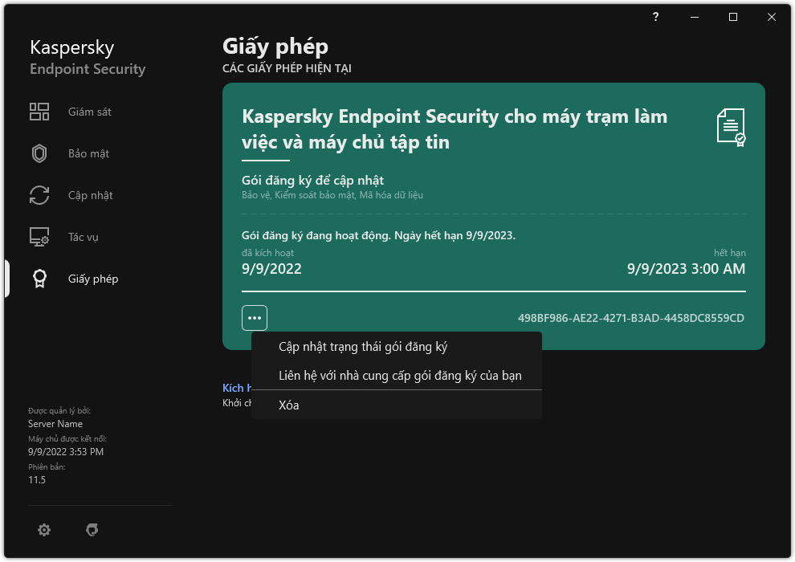Viewport: 795px width, 562px height.
Task: Open the Cập nhật sidebar label
Action: tap(90, 195)
